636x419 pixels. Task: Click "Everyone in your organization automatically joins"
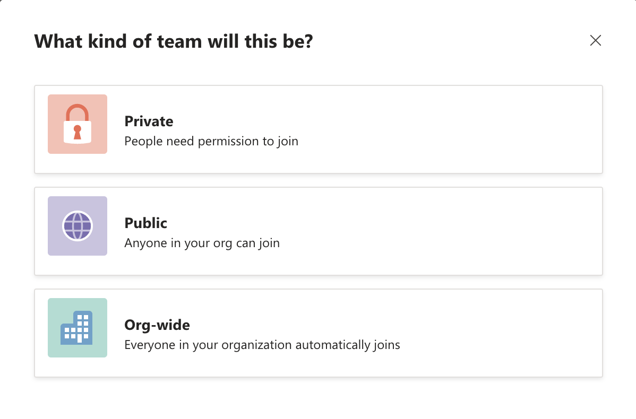[x=262, y=345]
